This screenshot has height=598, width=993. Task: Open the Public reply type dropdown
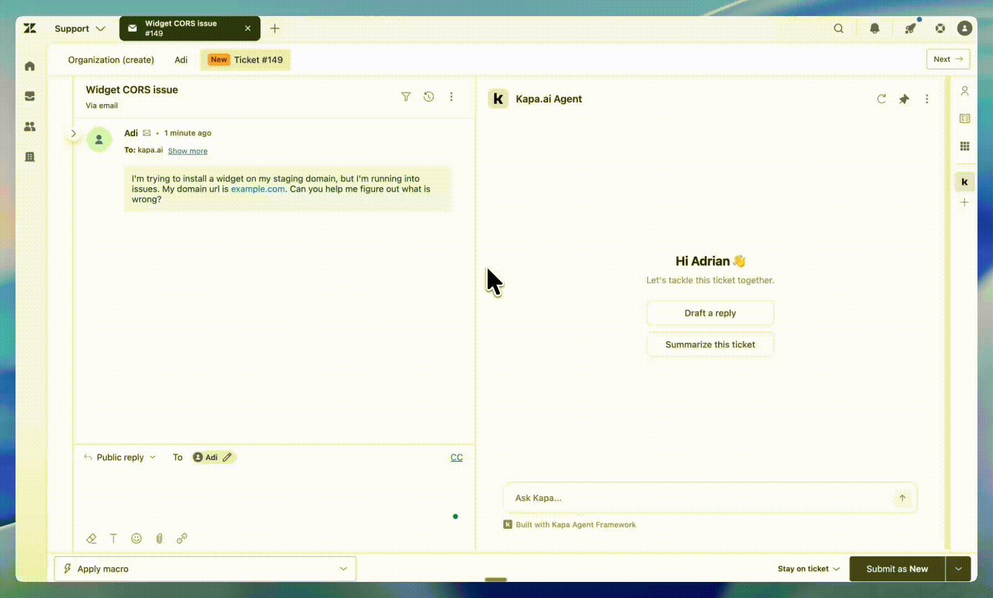click(120, 457)
